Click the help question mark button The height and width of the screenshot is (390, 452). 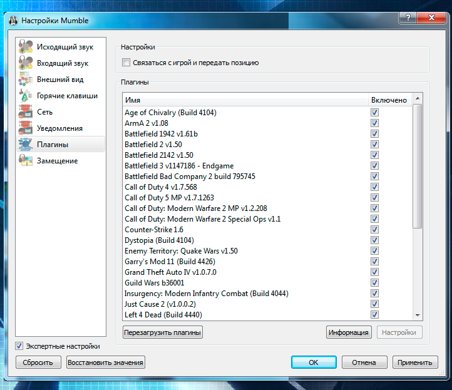(408, 18)
